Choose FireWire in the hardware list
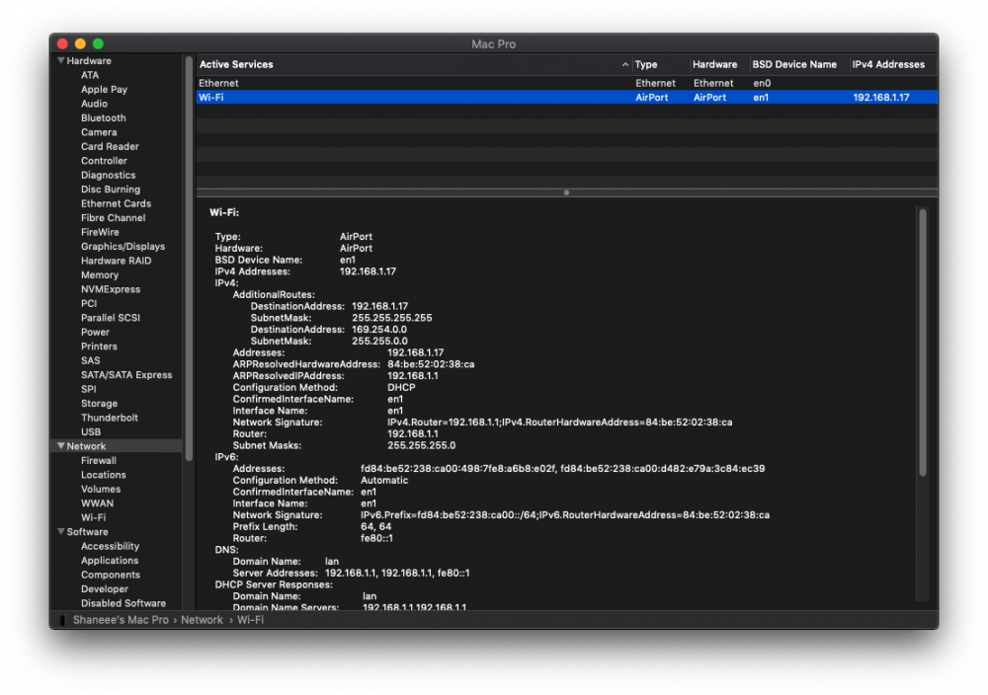Viewport: 988px width, 695px height. [x=100, y=232]
